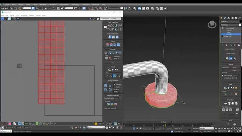The width and height of the screenshot is (242, 136).
Task: Open CheckerPattern texture dropdown in Edit UVWs
Action: [110, 19]
